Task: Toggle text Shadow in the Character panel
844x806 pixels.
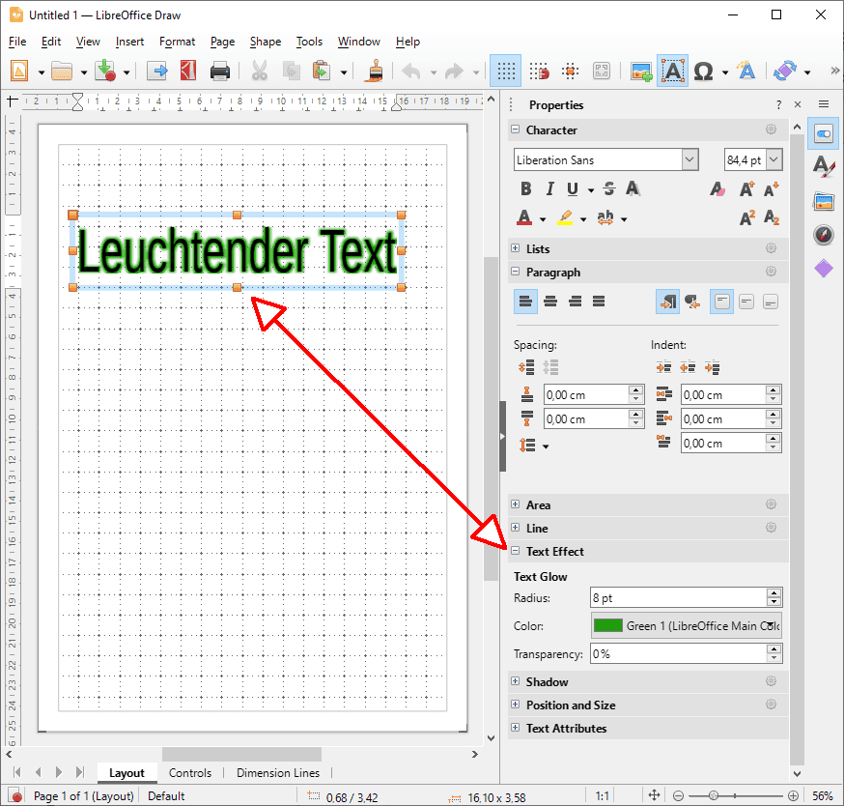Action: pyautogui.click(x=633, y=188)
